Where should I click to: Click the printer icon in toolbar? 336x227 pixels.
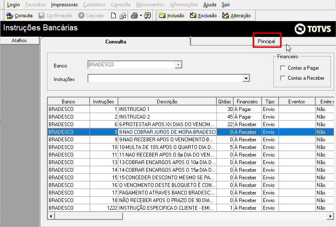tap(134, 16)
